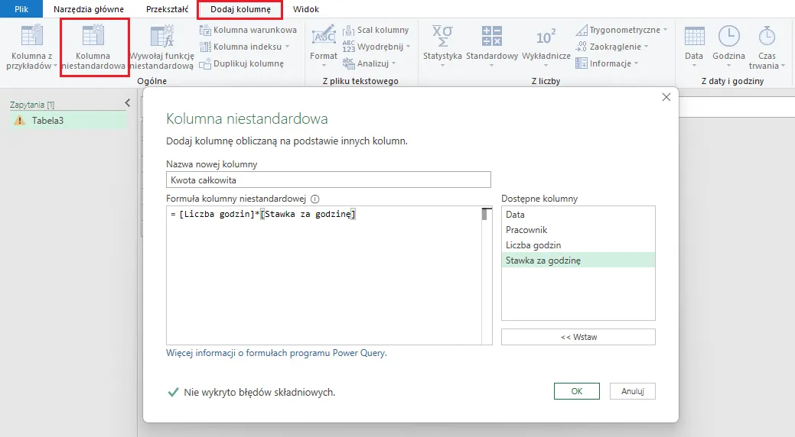Viewport: 795px width, 437px height.
Task: Expand the Kolumna indeksu dropdown arrow
Action: point(287,47)
